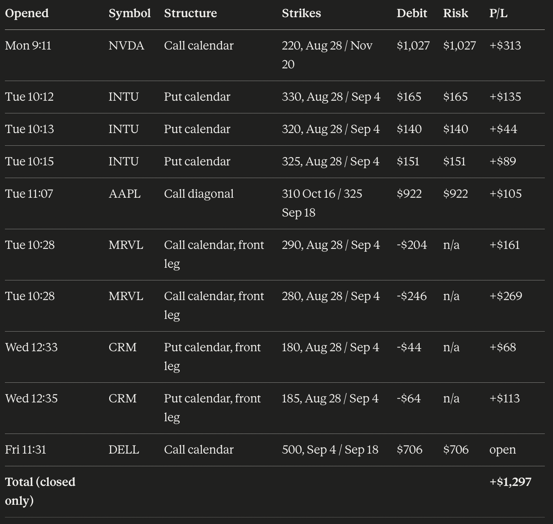Click the +$269 P/L value

coord(506,296)
